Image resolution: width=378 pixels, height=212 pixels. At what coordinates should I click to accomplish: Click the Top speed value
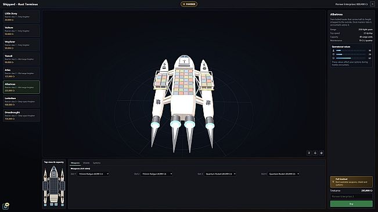368,33
